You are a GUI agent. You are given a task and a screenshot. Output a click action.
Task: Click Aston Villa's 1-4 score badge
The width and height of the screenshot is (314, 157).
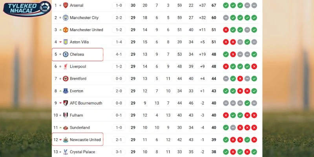(119, 42)
